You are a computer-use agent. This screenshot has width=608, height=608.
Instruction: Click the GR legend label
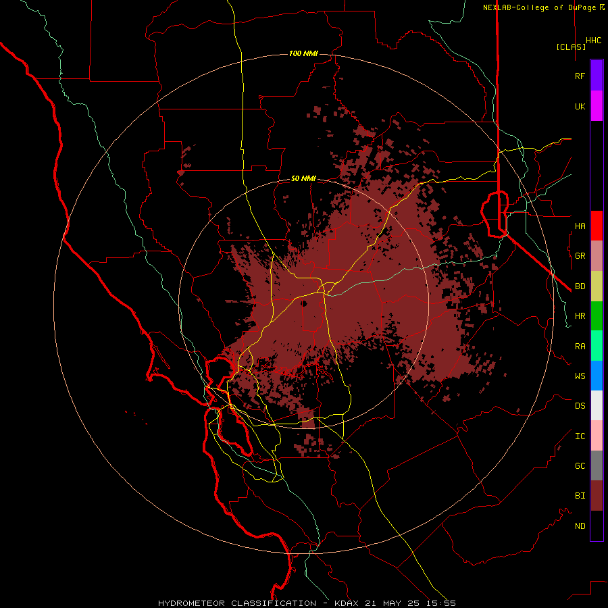pyautogui.click(x=580, y=256)
